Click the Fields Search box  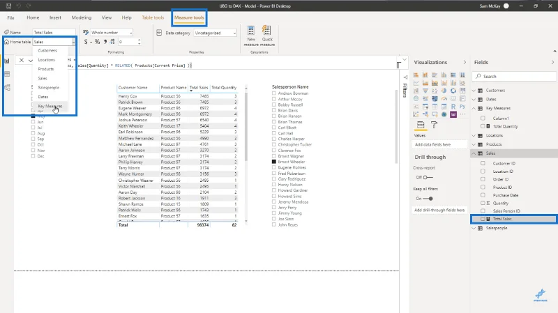point(514,76)
